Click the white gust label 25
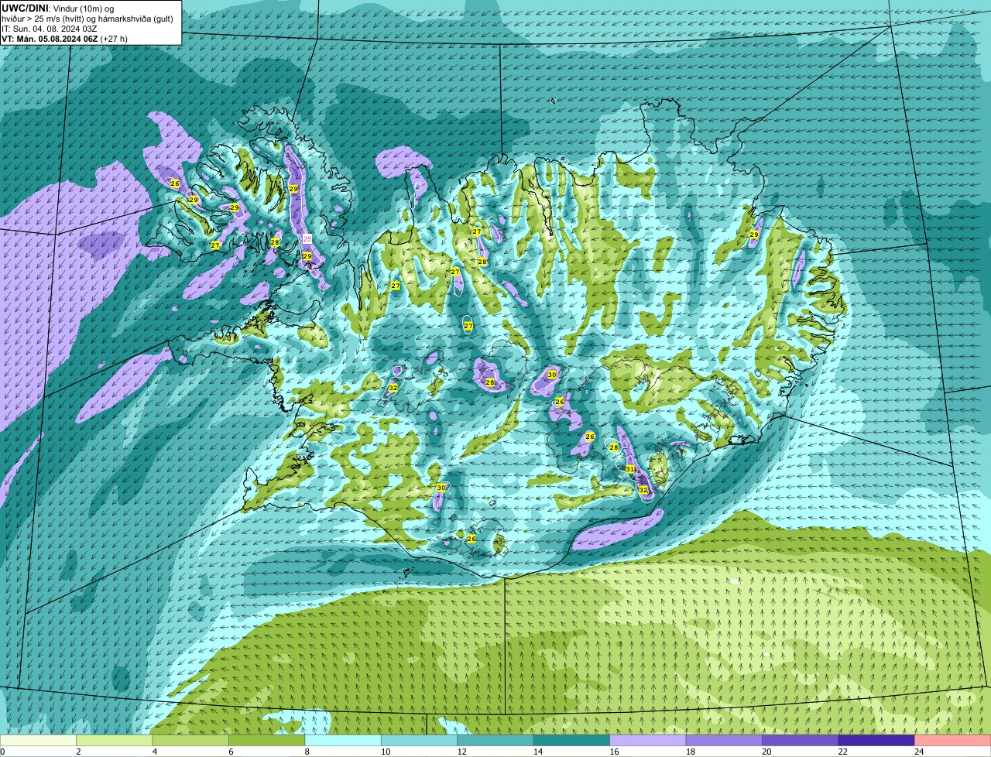The image size is (991, 757). (x=307, y=239)
